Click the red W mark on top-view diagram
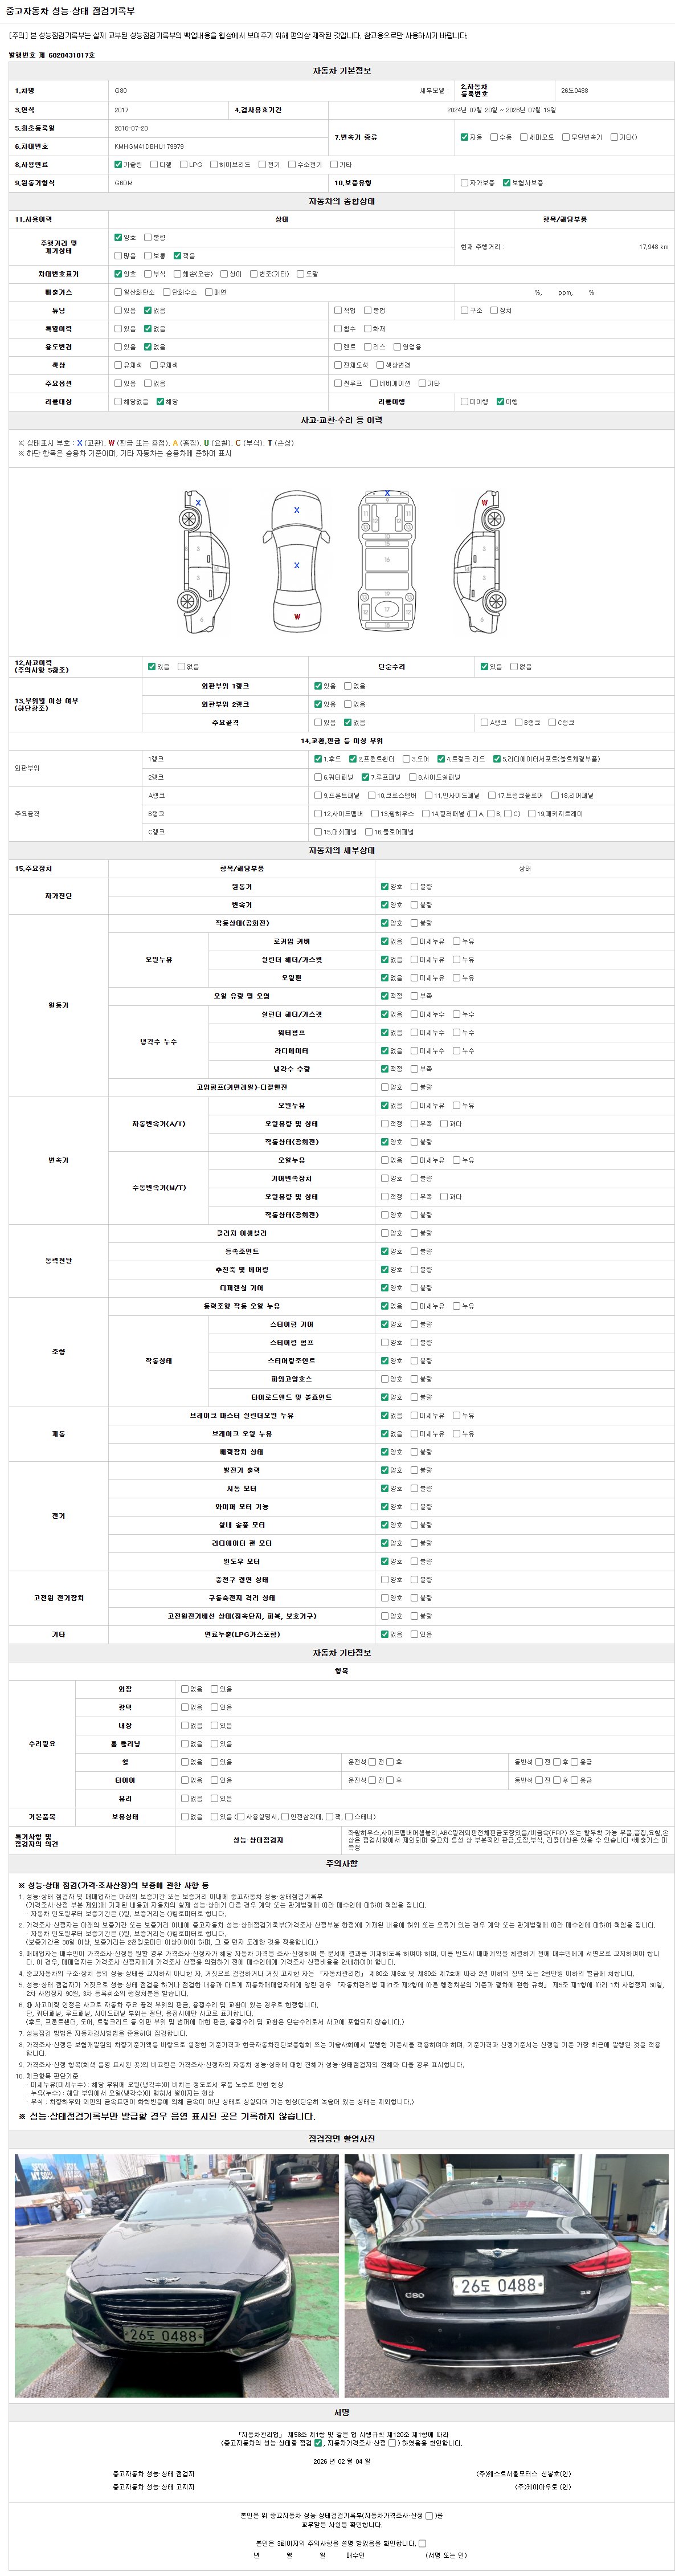This screenshot has width=675, height=2576. tap(297, 617)
